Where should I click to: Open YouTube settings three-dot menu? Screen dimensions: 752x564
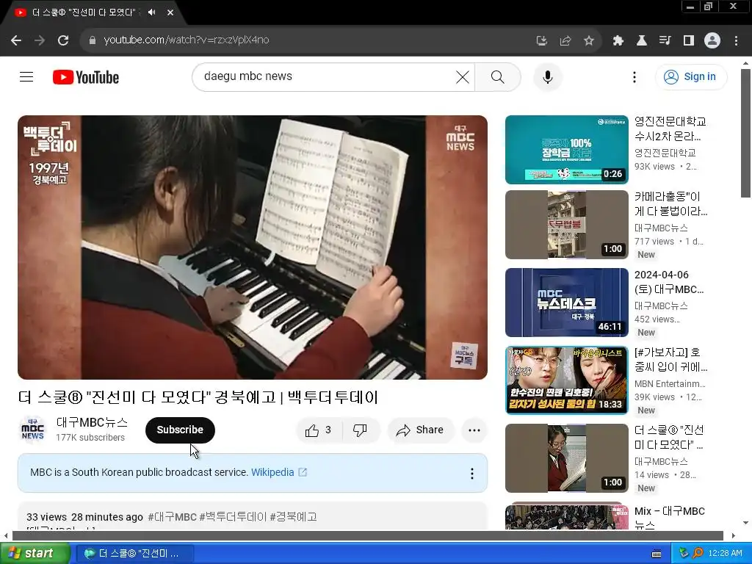point(634,76)
